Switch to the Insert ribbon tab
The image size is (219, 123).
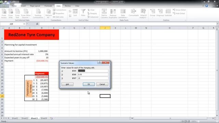tap(23, 6)
